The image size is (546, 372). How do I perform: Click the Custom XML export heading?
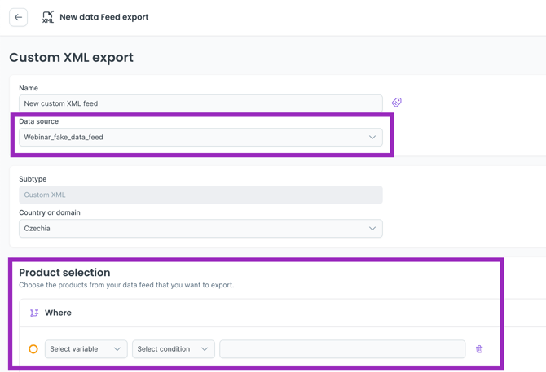coord(71,58)
